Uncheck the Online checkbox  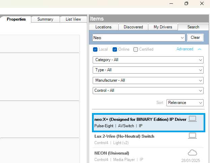tap(115, 49)
